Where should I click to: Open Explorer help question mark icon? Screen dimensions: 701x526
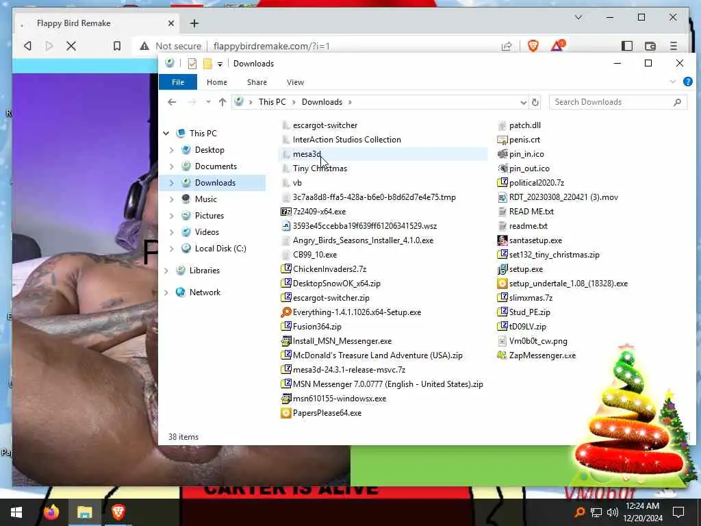point(687,82)
